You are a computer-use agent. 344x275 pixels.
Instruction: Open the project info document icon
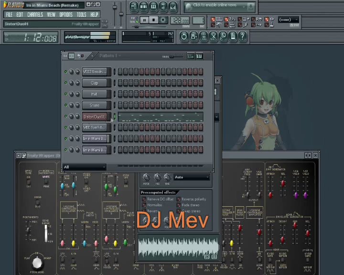click(233, 36)
